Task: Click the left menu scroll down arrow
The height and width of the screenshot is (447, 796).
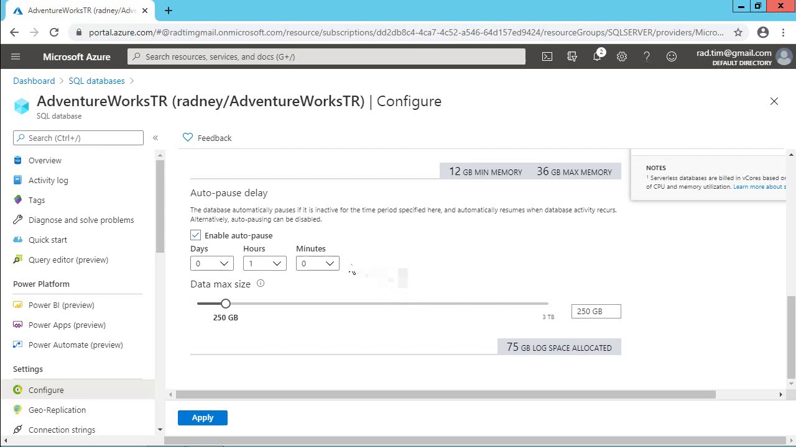Action: pos(160,430)
